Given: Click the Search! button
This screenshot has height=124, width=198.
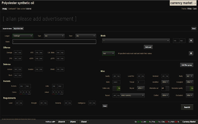Looking at the screenshot, I should 187,107.
